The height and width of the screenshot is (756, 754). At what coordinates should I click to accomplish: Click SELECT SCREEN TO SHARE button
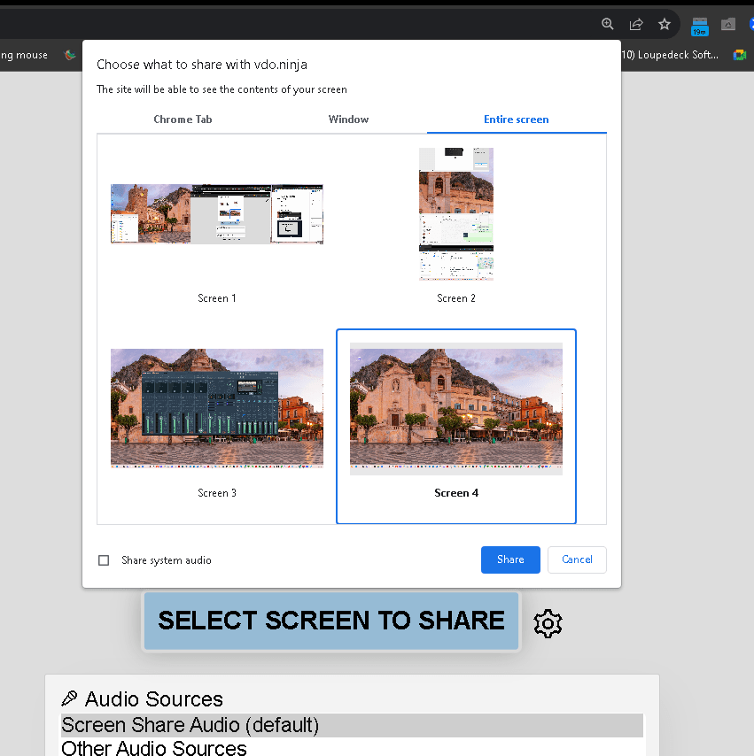(x=331, y=621)
